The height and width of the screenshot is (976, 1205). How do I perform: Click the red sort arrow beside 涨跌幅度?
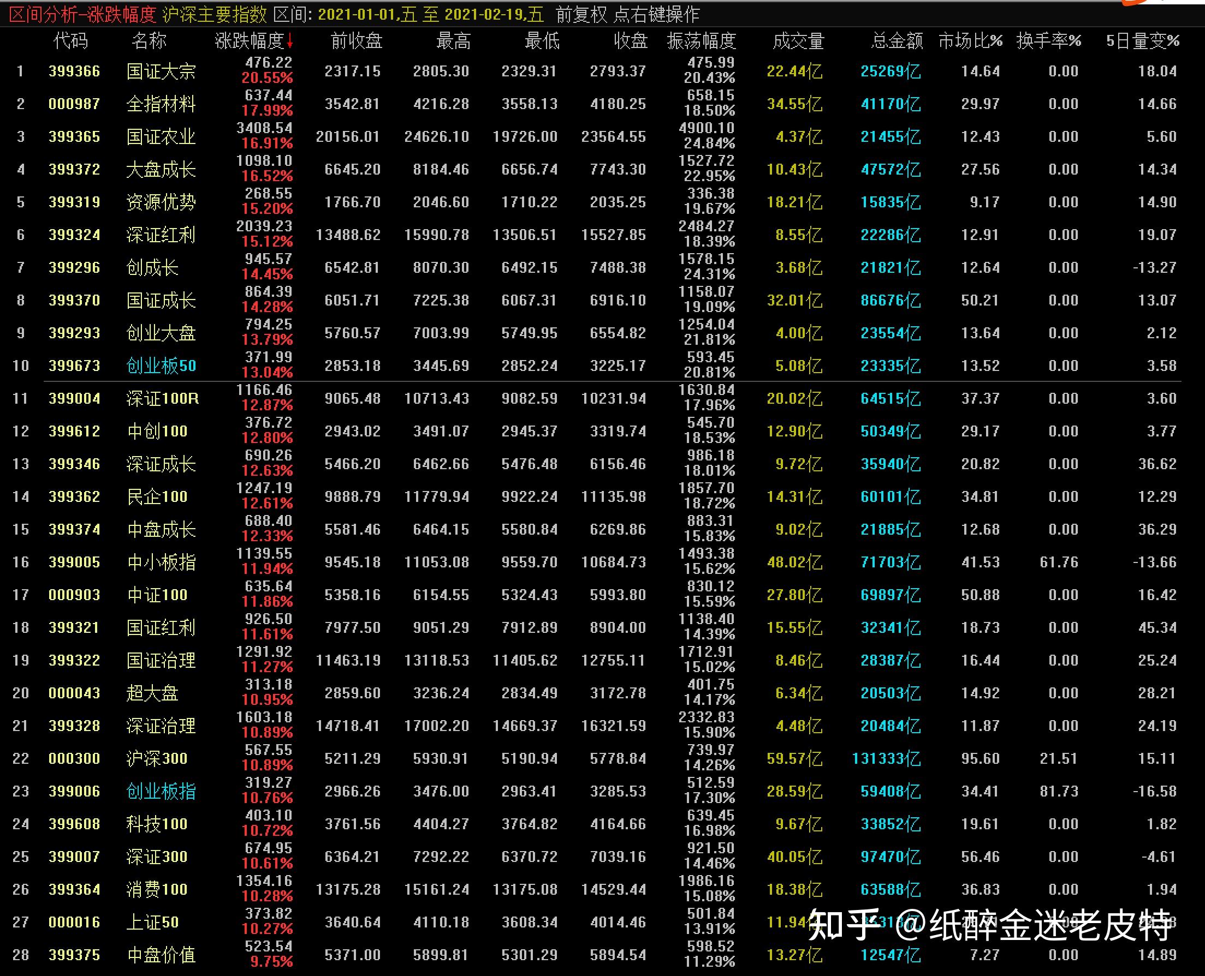coord(290,41)
